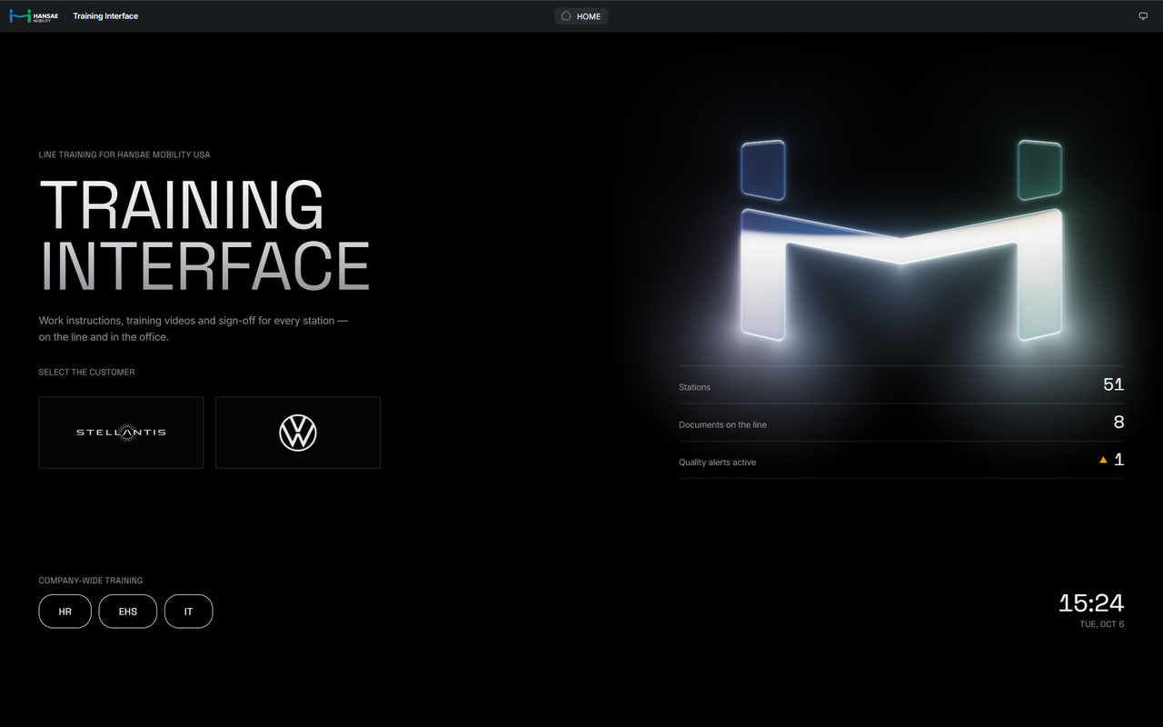Click the Hansae Mobility logo
This screenshot has height=727, width=1163.
tap(34, 16)
